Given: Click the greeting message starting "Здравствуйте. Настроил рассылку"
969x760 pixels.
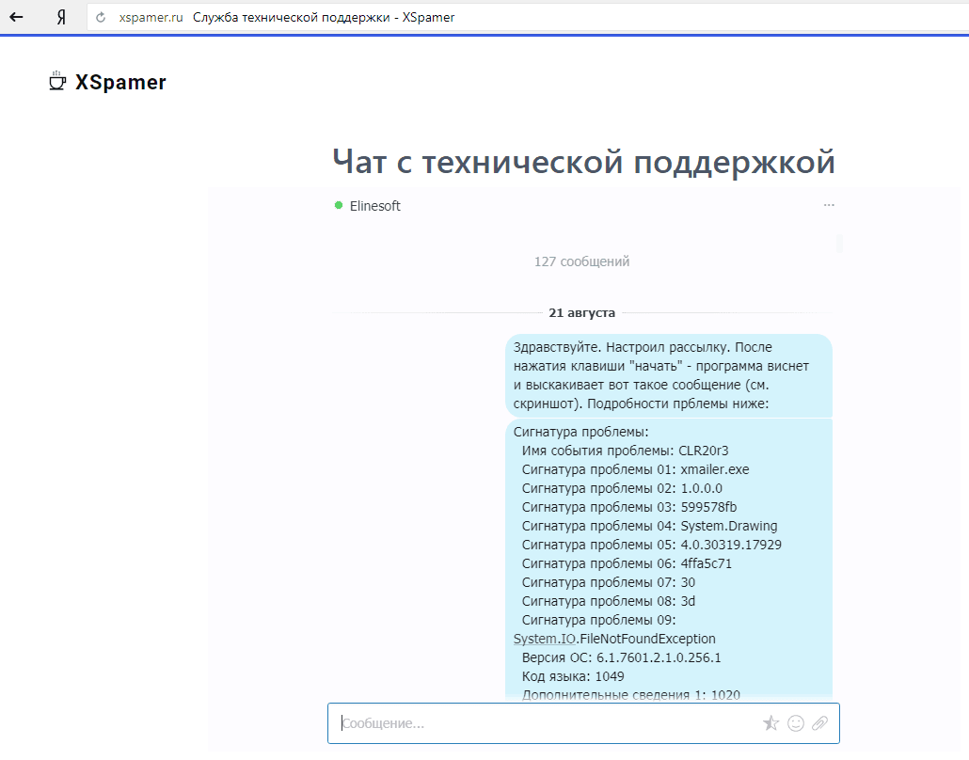Looking at the screenshot, I should coord(669,375).
